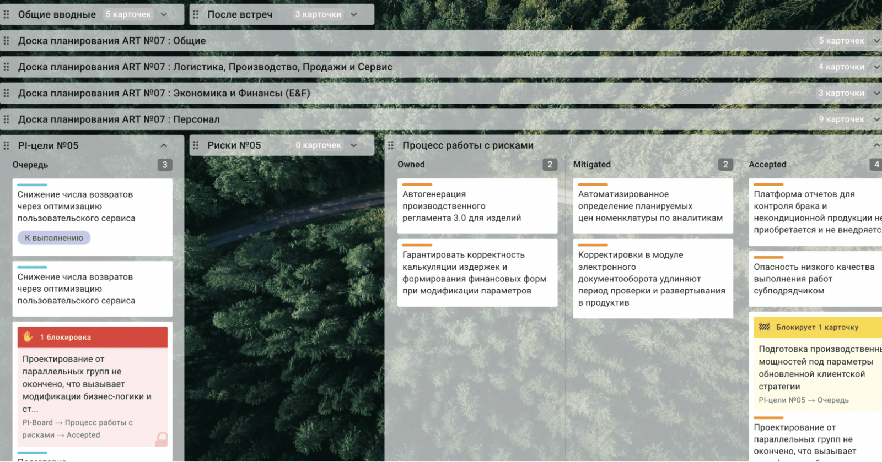Open the untagged Снижение числа возвратов card
This screenshot has height=462, width=882.
click(x=93, y=289)
